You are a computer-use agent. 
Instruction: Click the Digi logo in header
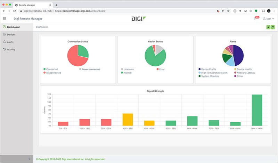pyautogui.click(x=138, y=18)
